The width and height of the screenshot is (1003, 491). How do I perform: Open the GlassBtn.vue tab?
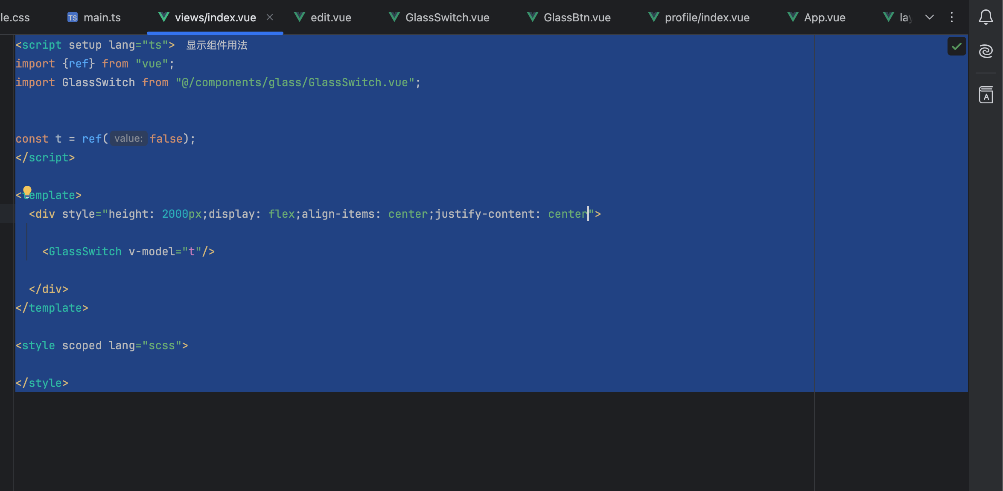[x=577, y=18]
